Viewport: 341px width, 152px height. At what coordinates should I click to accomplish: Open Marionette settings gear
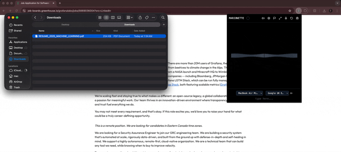pyautogui.click(x=269, y=18)
